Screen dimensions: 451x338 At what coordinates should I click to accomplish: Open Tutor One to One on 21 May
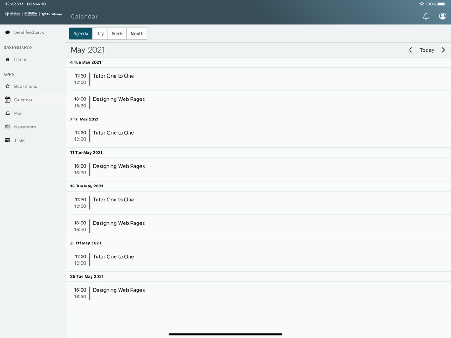[258, 260]
